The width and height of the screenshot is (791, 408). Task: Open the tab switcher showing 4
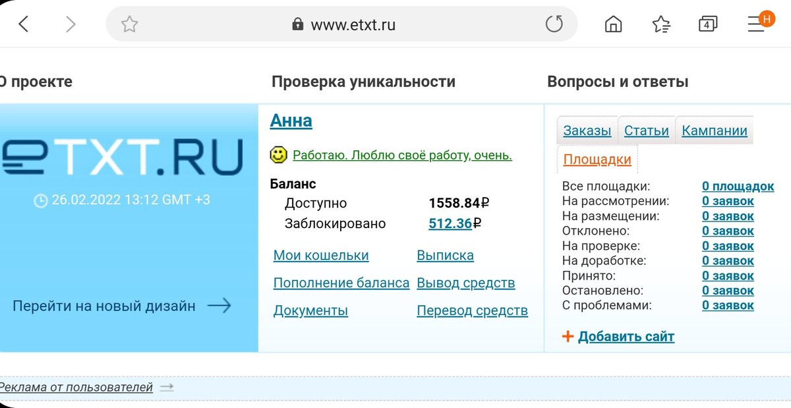click(708, 24)
